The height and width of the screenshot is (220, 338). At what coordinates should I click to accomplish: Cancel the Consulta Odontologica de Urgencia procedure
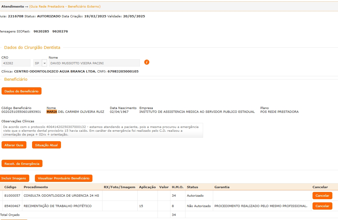pos(322,196)
